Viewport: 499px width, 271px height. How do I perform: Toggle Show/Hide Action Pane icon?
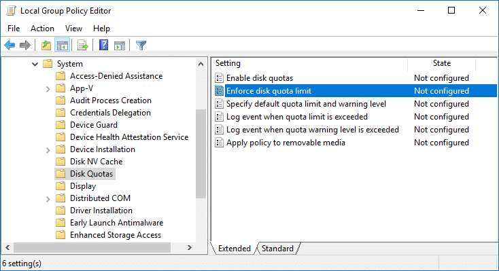click(120, 45)
